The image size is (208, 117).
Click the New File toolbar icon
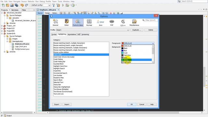click(x=3, y=5)
